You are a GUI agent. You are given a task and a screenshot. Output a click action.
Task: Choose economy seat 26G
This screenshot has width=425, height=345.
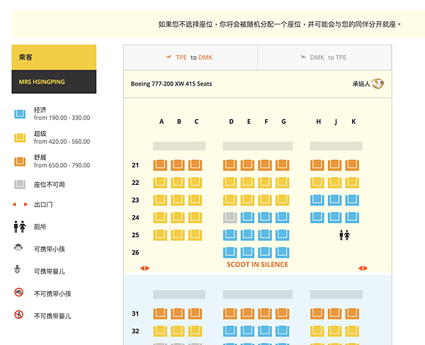282,252
